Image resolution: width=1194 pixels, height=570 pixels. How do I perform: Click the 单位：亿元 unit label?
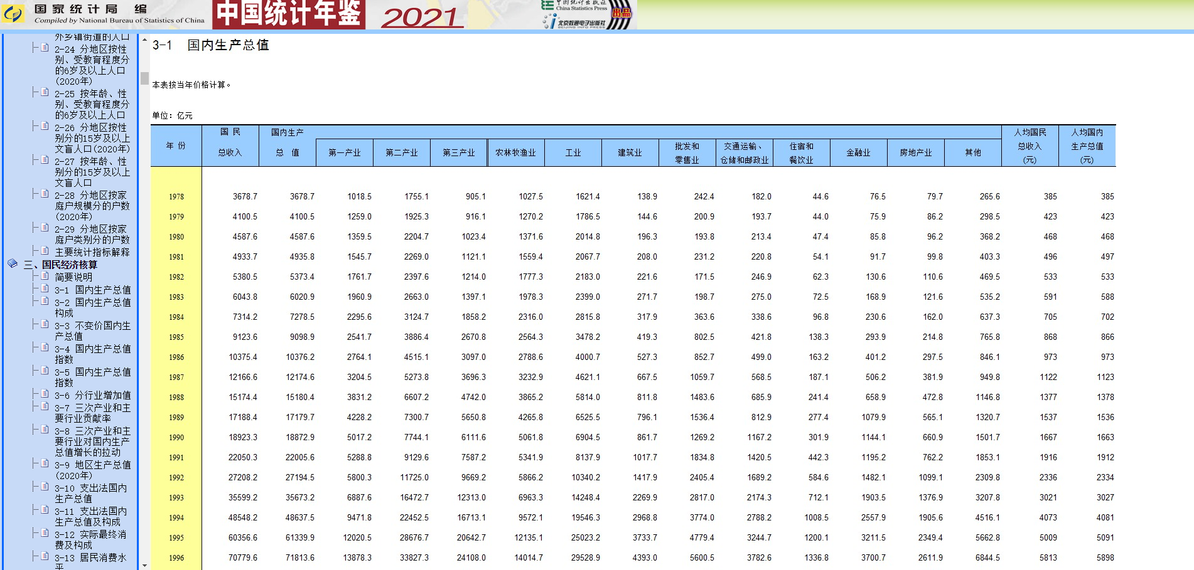coord(172,115)
